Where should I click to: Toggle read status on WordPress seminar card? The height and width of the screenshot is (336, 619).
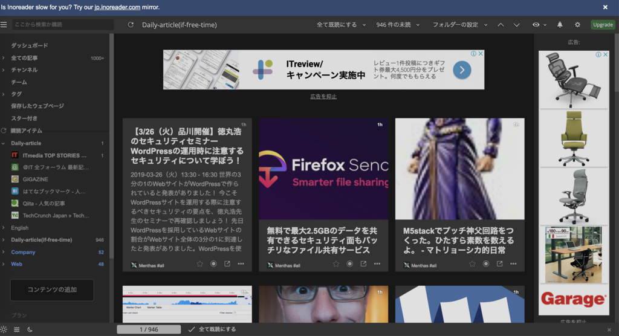[x=213, y=263]
